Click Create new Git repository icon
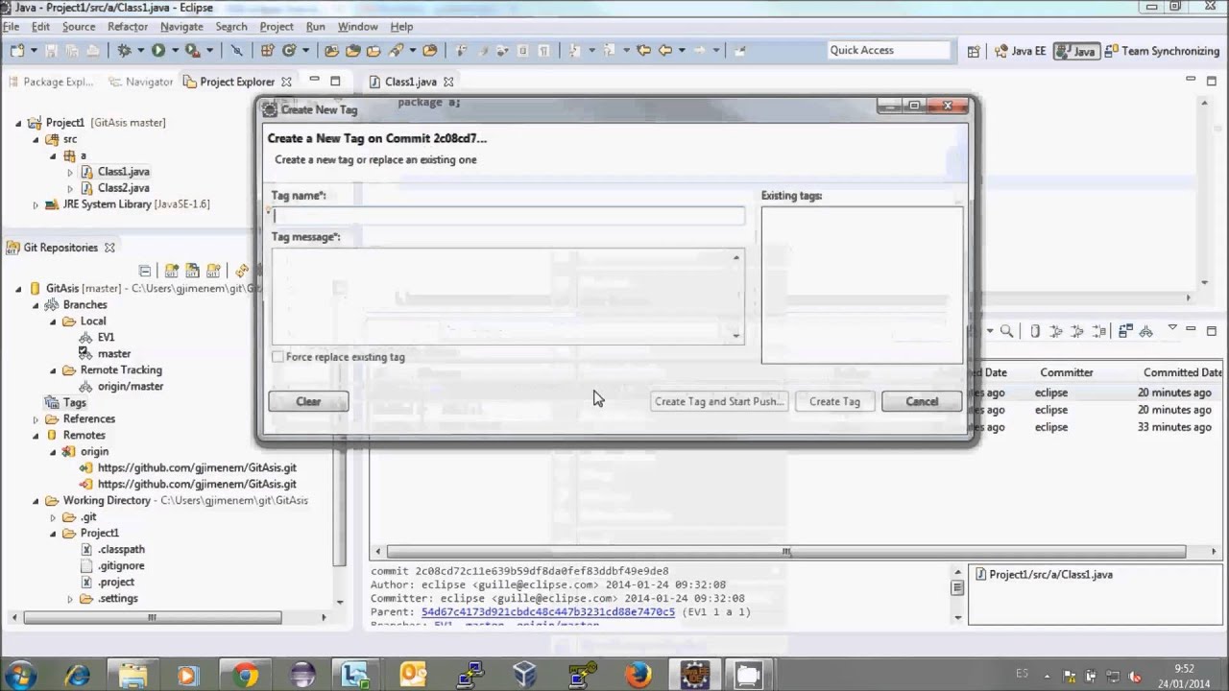Viewport: 1229px width, 691px height. pyautogui.click(x=214, y=272)
